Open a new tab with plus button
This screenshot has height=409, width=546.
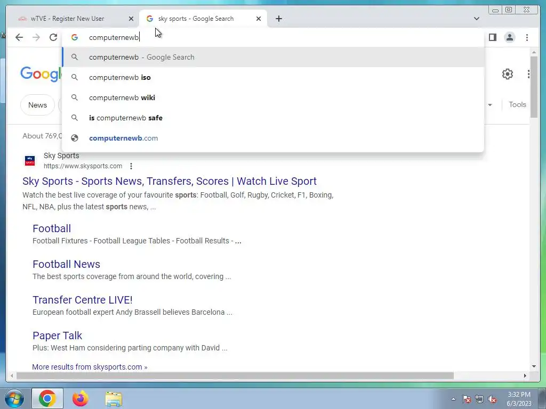(x=278, y=19)
